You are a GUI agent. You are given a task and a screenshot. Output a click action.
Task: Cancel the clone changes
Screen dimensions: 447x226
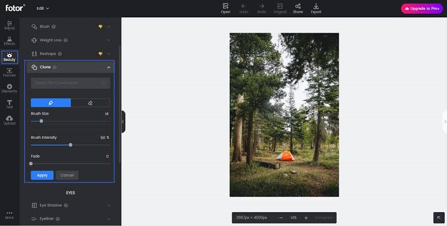tap(67, 176)
